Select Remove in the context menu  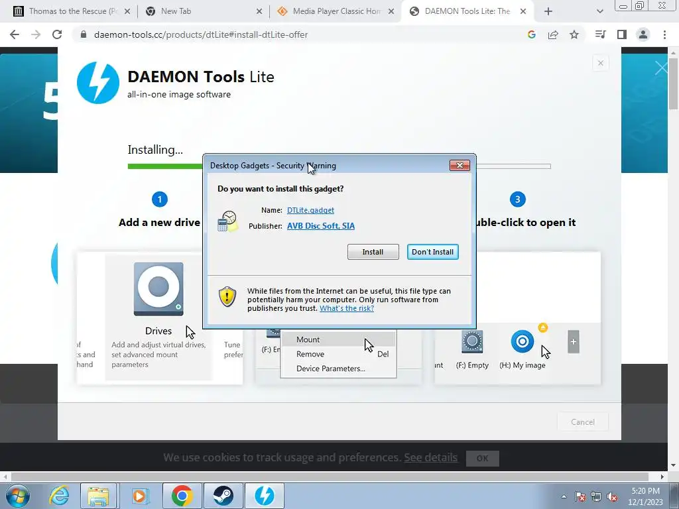click(x=338, y=354)
